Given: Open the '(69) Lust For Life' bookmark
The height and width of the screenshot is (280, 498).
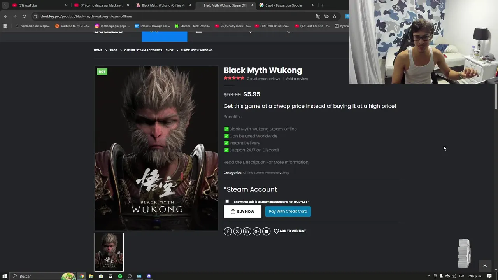Looking at the screenshot, I should (312, 26).
